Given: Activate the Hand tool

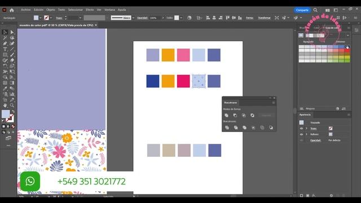Looking at the screenshot, I should 5,105.
